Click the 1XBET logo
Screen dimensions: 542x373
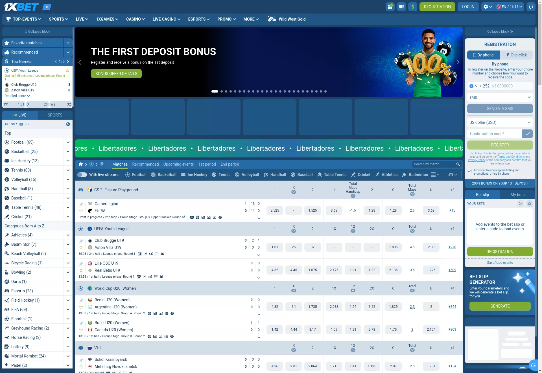point(21,7)
